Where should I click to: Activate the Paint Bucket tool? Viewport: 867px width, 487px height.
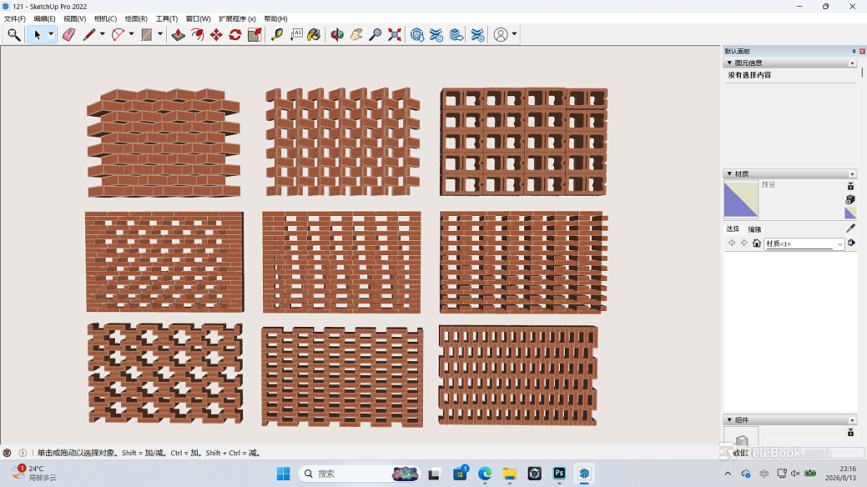tap(314, 35)
